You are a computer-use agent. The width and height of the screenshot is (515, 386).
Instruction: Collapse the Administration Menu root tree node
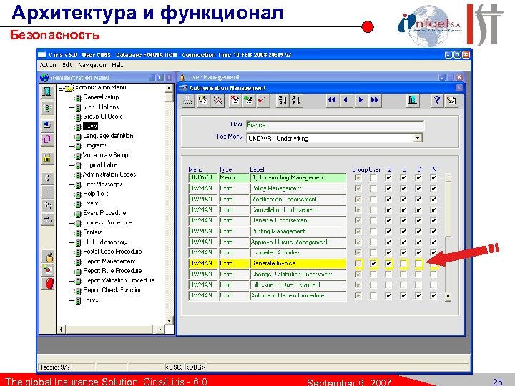tap(61, 88)
